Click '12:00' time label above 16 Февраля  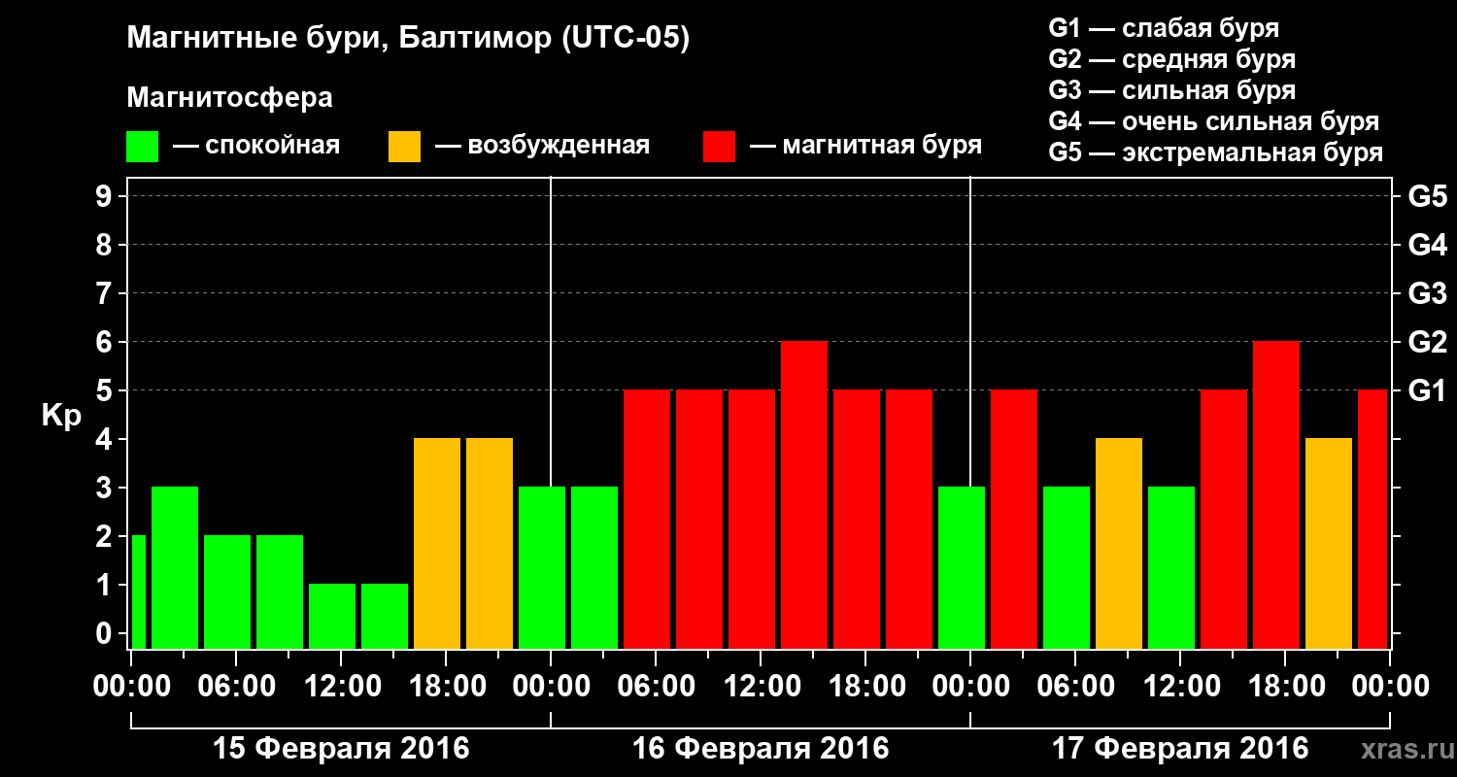(761, 687)
